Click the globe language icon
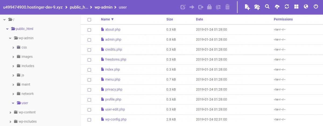Screen dimensions: 323x126 pos(306,7)
